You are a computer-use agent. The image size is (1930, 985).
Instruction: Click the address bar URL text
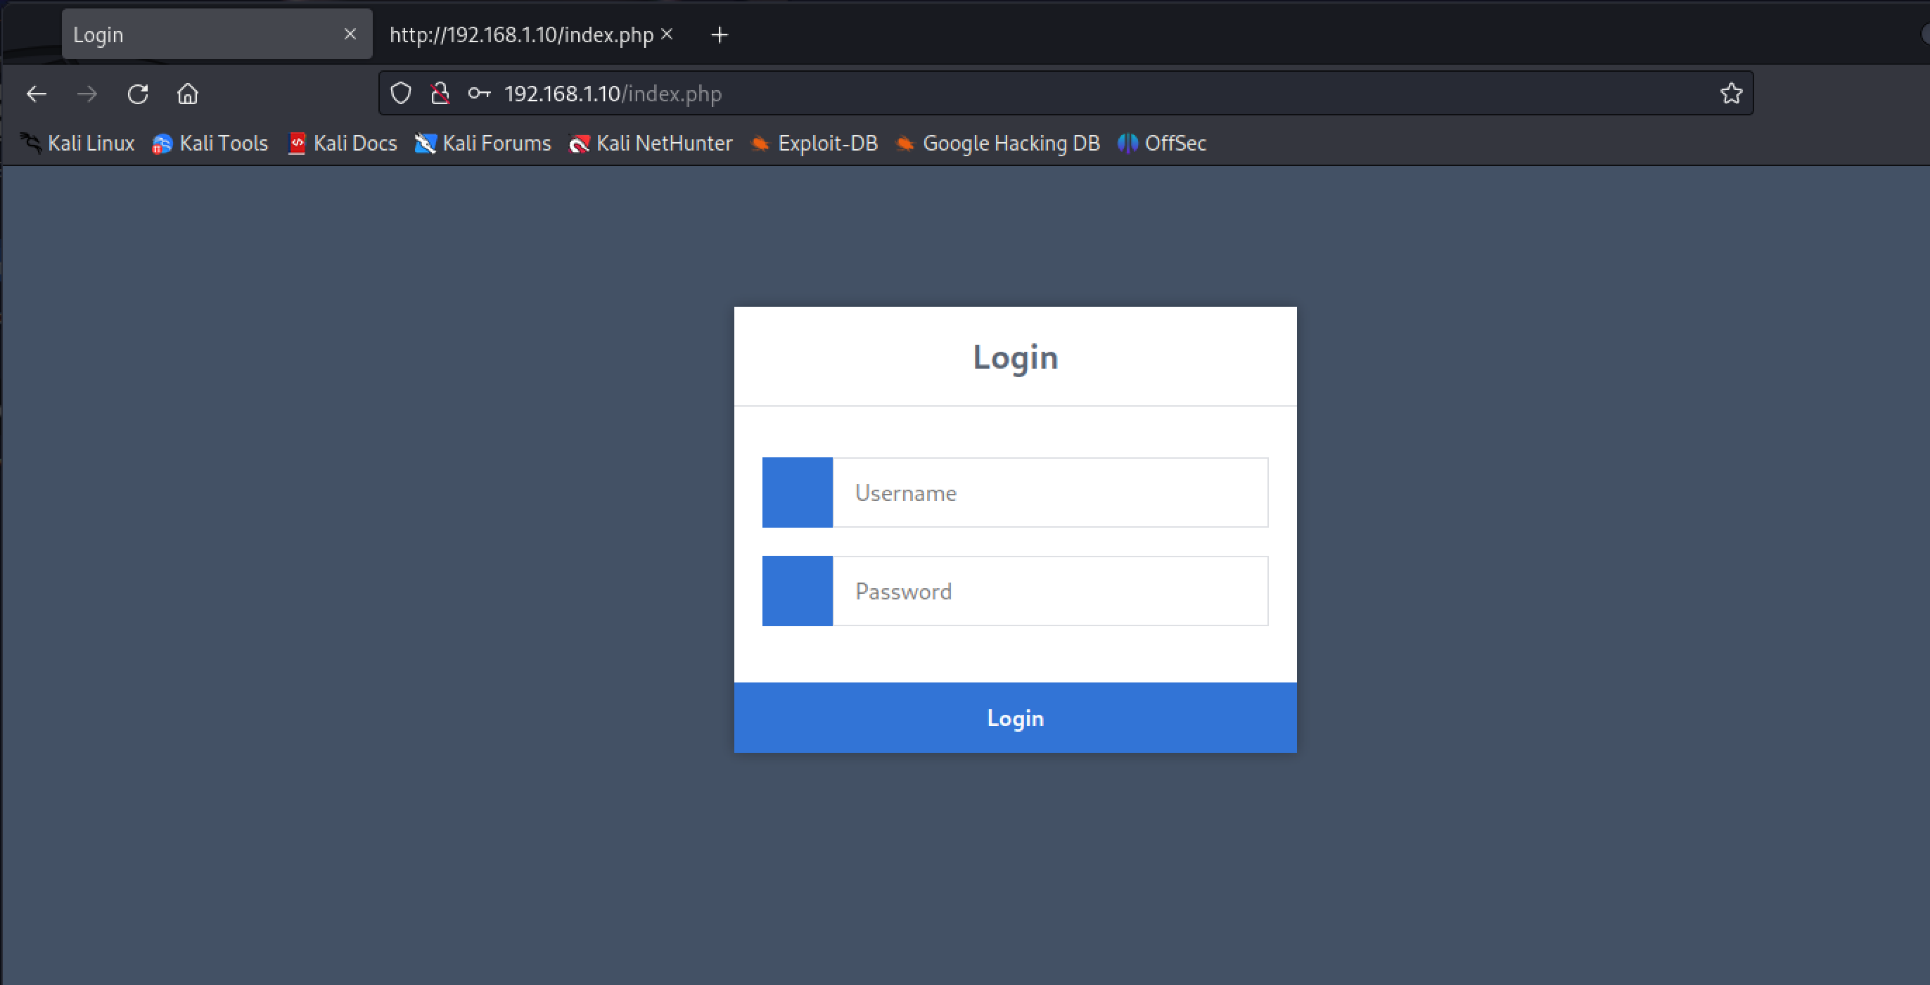coord(613,94)
